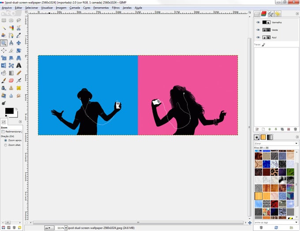Select the Bucket Fill tool
The width and height of the screenshot is (300, 231).
coord(4,73)
